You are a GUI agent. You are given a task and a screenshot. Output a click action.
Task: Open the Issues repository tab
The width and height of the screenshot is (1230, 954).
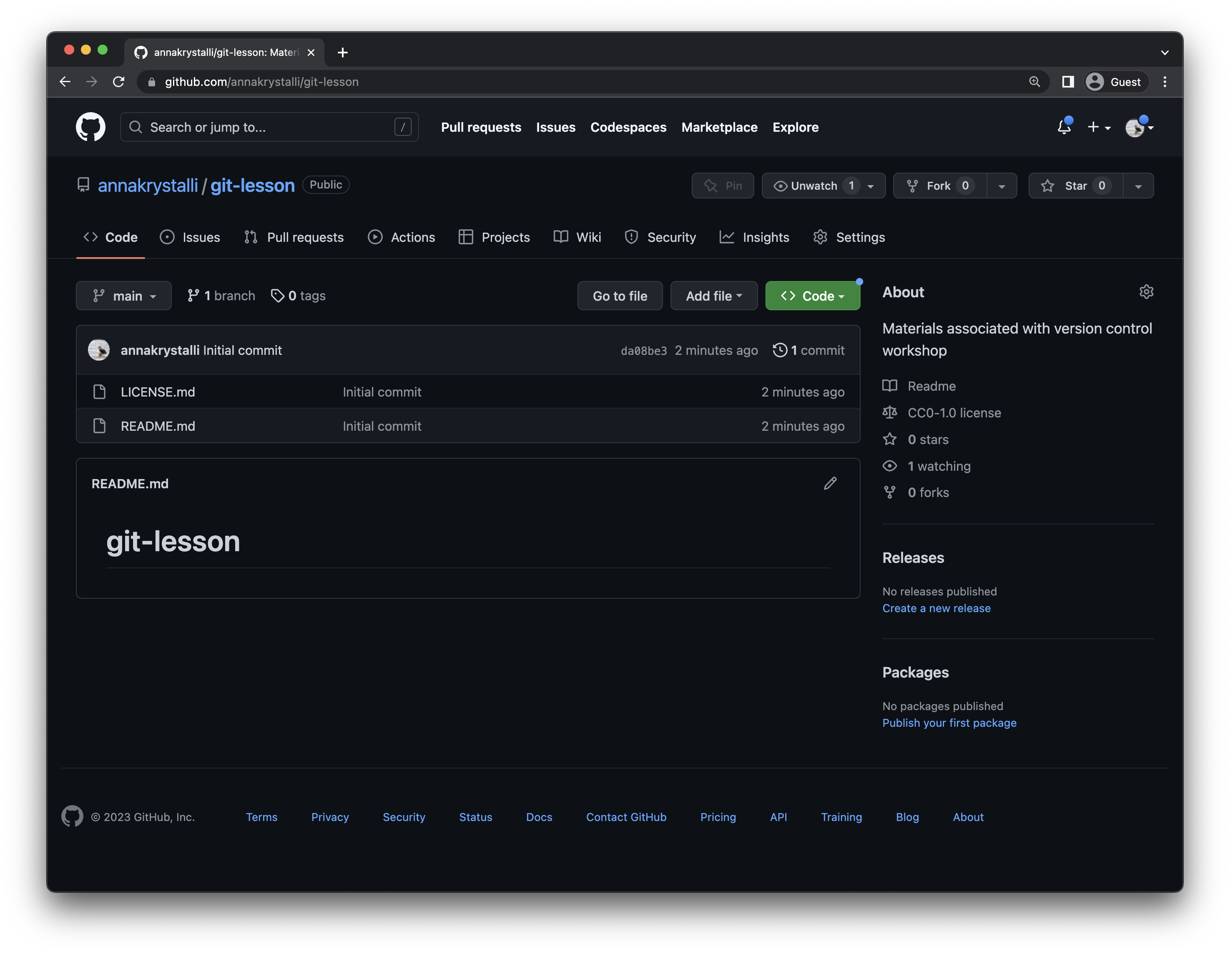[190, 237]
